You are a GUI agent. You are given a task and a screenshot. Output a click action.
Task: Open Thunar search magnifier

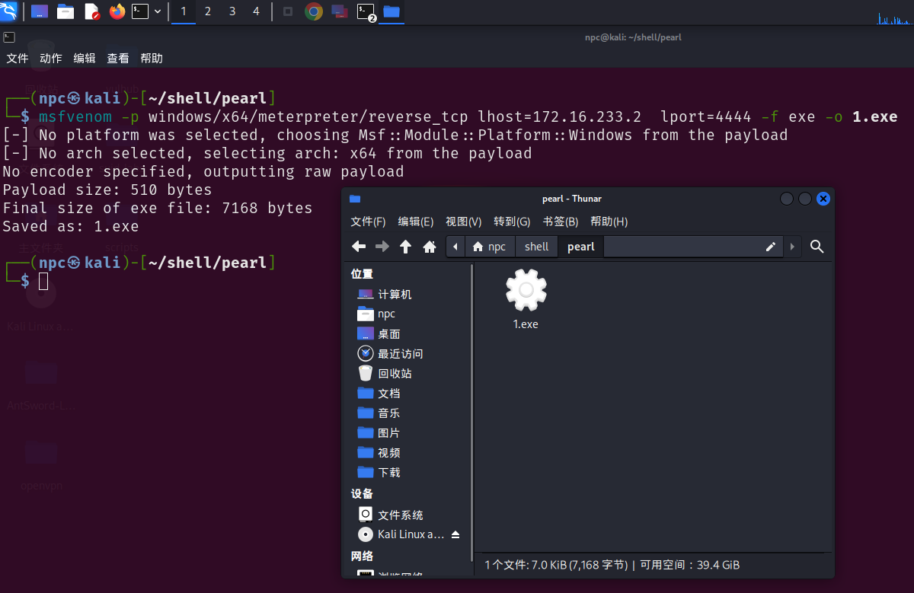pyautogui.click(x=817, y=247)
